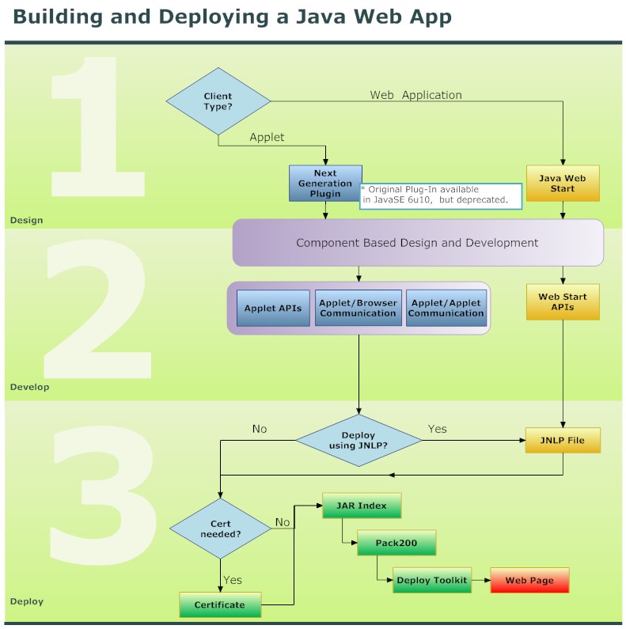This screenshot has height=629, width=626.
Task: Click the Applet/Browser Communication block
Action: coord(358,309)
